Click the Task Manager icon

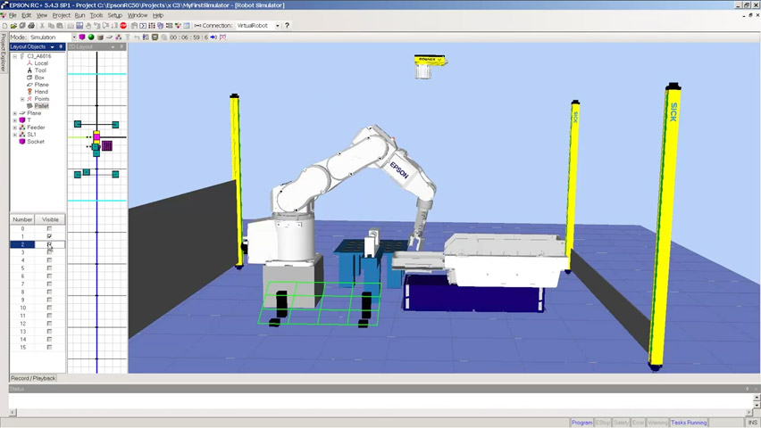(x=160, y=26)
